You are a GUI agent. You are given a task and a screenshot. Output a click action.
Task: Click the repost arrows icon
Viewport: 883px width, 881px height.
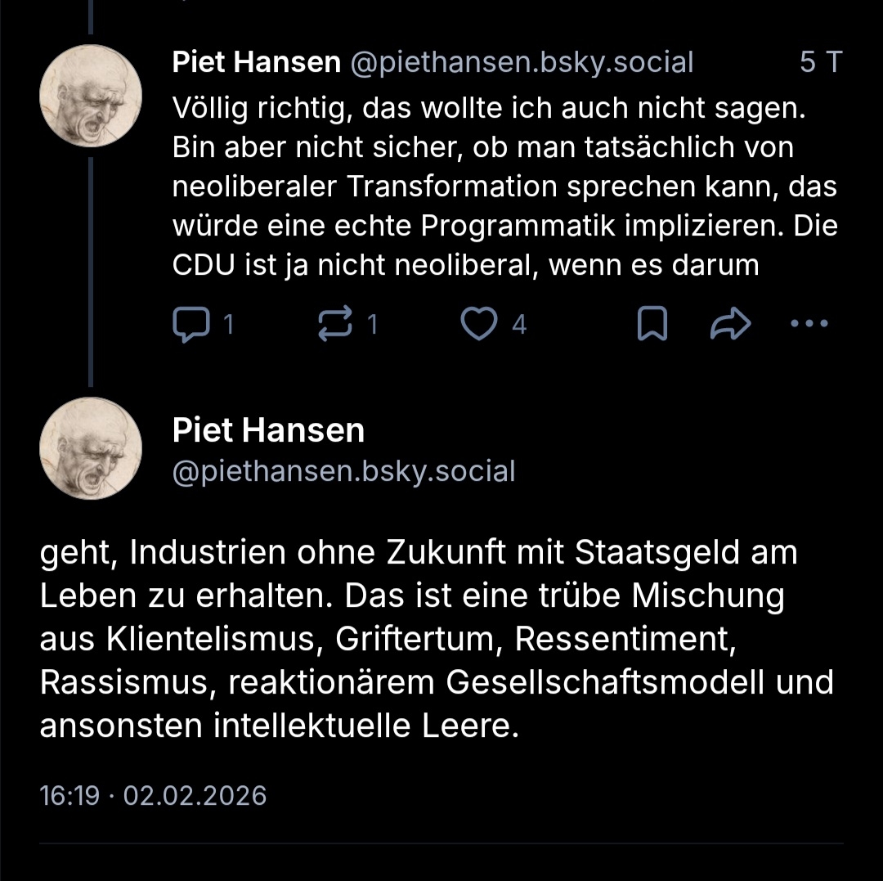point(334,326)
